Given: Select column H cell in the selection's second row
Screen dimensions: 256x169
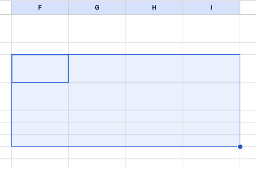Looking at the screenshot, I should [x=154, y=97].
